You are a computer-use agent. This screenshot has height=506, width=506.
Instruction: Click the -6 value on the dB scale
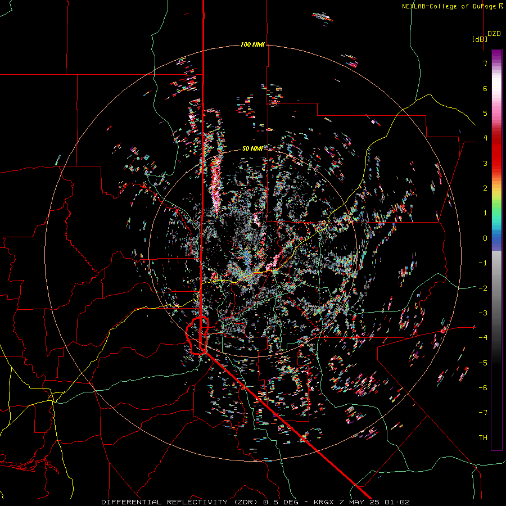tap(483, 388)
